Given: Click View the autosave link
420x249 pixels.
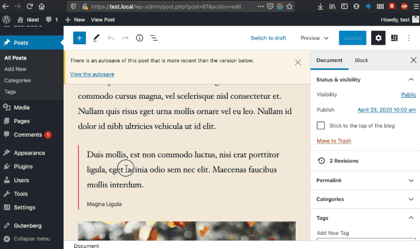Looking at the screenshot, I should click(92, 74).
